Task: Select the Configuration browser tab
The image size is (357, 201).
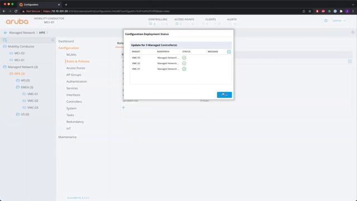Action: pyautogui.click(x=40, y=4)
